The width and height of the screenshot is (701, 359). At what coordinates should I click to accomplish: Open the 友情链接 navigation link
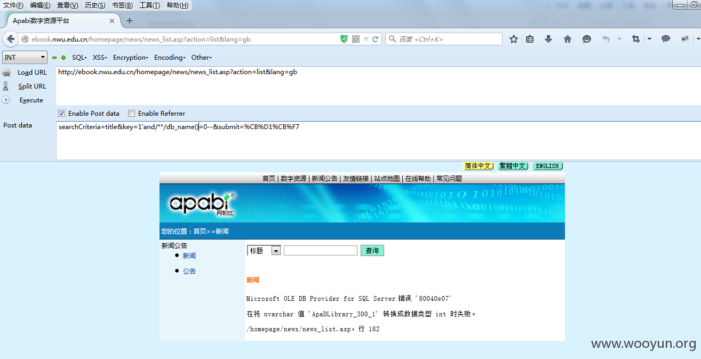tap(356, 179)
